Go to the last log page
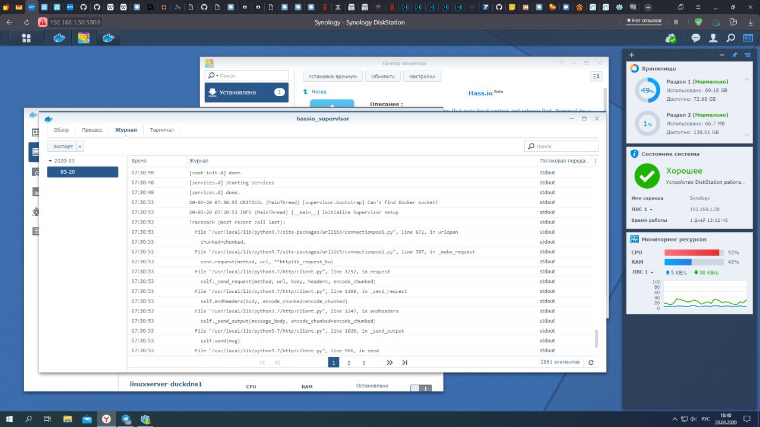Viewport: 760px width, 427px height. pyautogui.click(x=404, y=362)
